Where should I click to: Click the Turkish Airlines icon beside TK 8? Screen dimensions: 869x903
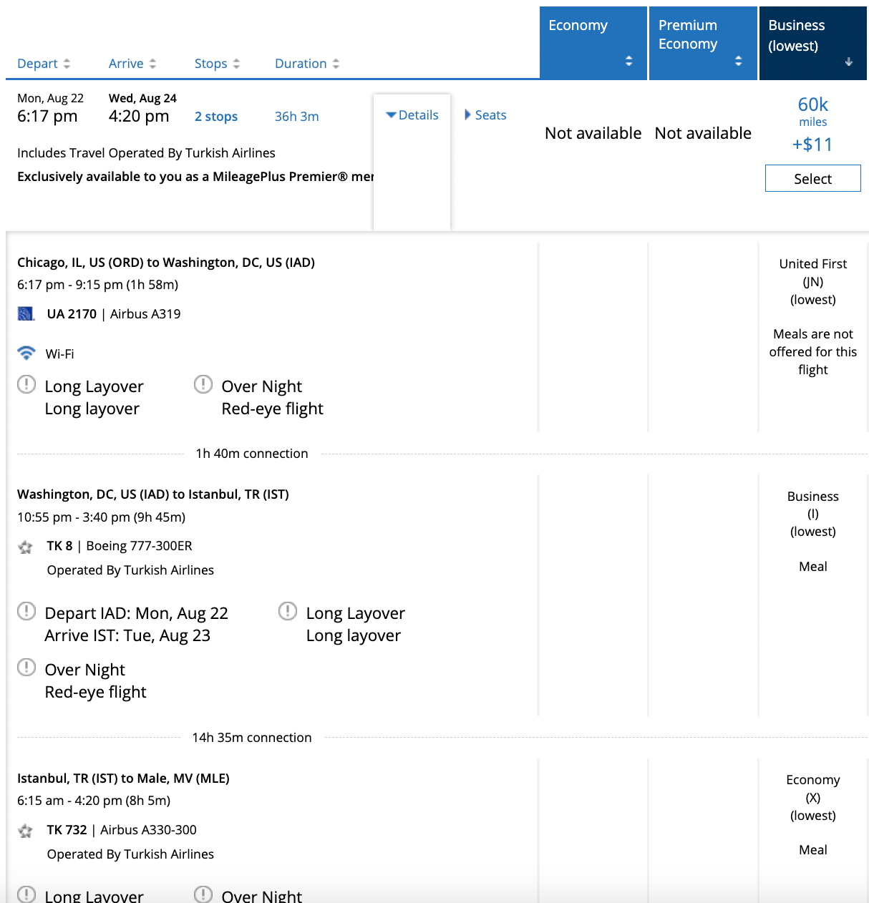(26, 546)
